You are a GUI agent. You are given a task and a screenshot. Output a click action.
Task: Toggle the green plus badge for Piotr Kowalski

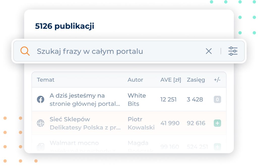(x=217, y=123)
